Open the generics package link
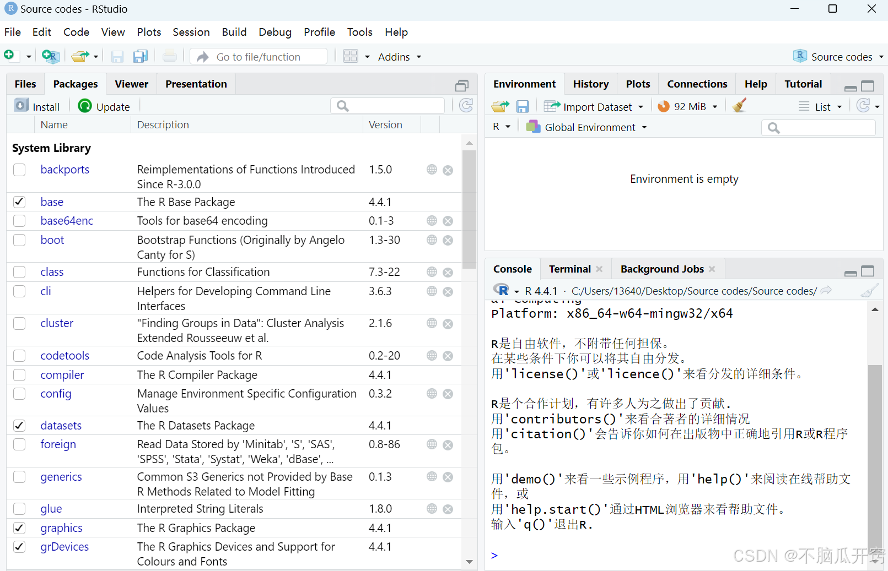Screen dimensions: 888x571 click(61, 477)
